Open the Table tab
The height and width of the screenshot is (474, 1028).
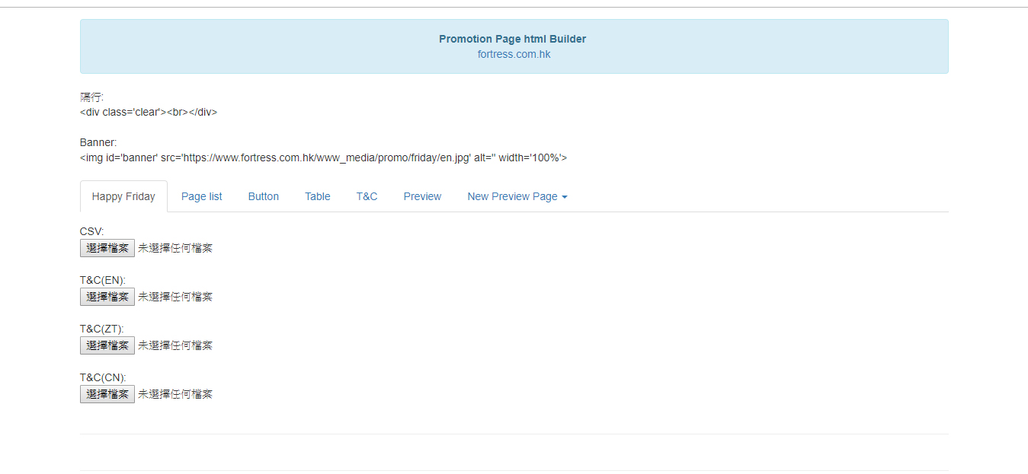tap(318, 196)
